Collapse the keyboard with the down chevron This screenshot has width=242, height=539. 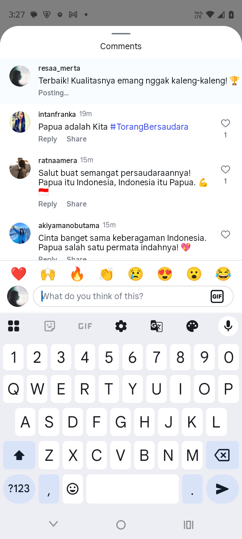(53, 524)
